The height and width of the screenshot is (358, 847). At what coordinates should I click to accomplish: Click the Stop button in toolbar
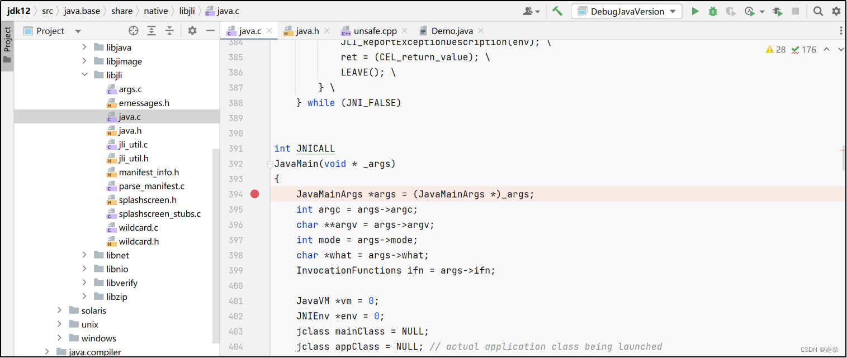(795, 11)
